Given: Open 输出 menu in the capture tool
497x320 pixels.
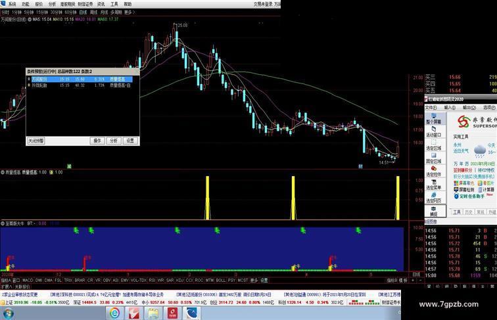Looking at the screenshot, I should click(469, 108).
